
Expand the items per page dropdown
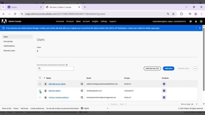[x=195, y=104]
